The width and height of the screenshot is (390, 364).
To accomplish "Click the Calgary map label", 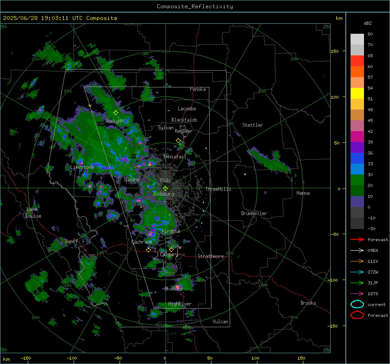I will [x=169, y=254].
